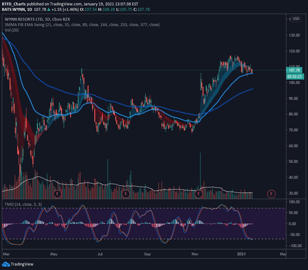Click the 120.00 price axis label
308x270 pixels.
pyautogui.click(x=294, y=51)
